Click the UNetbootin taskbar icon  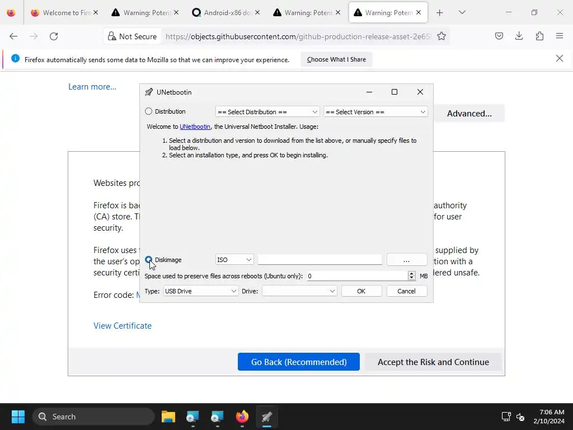point(267,417)
